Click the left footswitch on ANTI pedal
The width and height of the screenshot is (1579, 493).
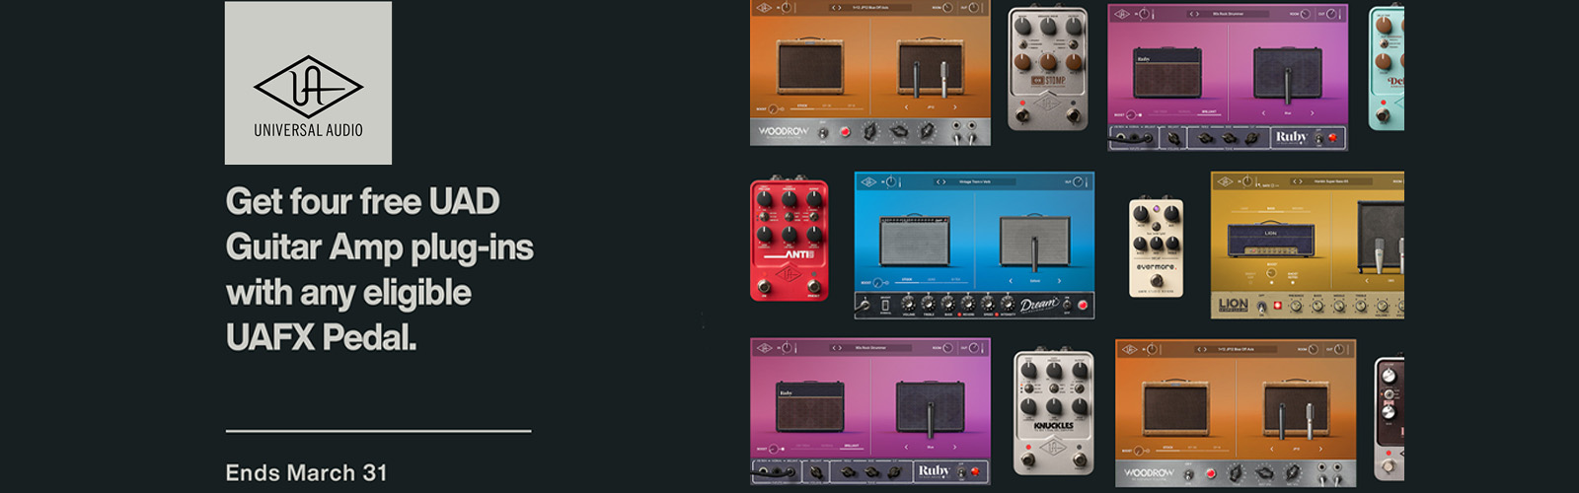tap(764, 286)
